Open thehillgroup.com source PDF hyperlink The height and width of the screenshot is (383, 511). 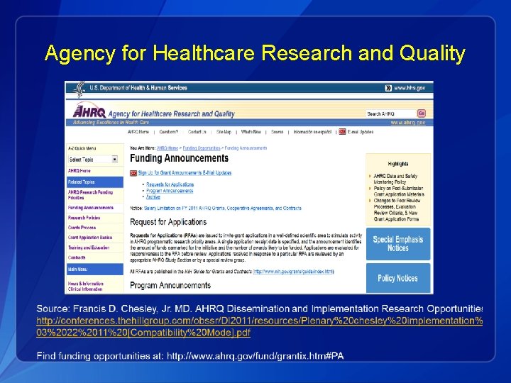click(x=260, y=327)
